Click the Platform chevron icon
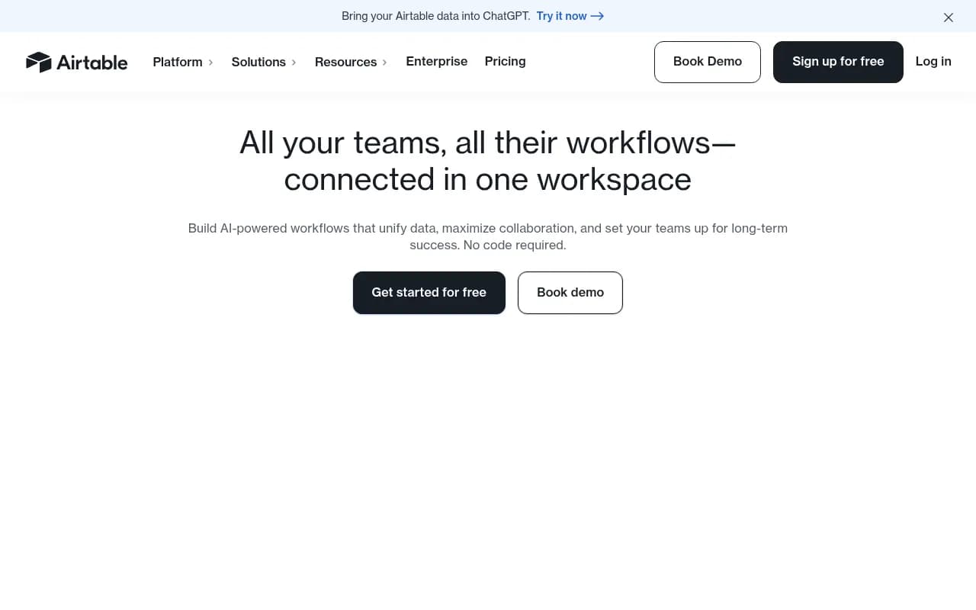 (211, 63)
